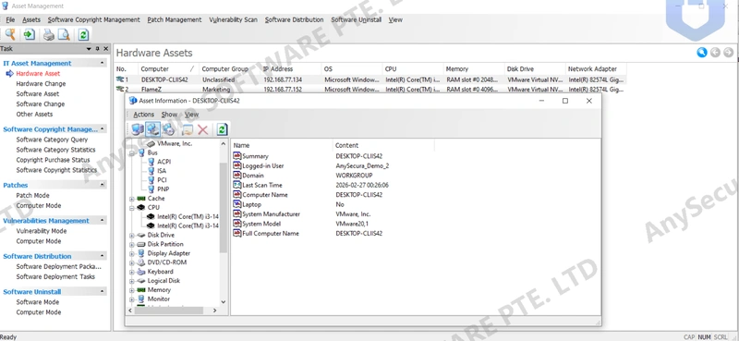Open Actions menu in Asset Information window
Image resolution: width=739 pixels, height=341 pixels.
click(x=144, y=115)
